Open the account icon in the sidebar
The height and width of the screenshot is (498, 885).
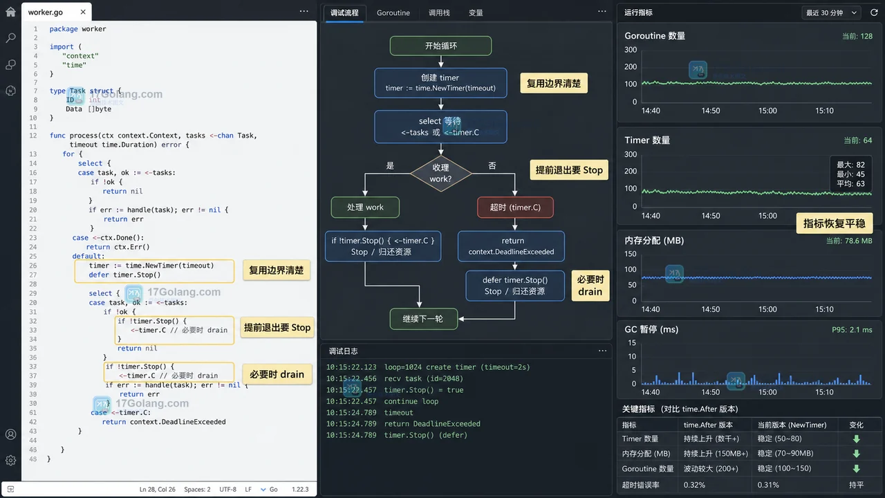10,434
